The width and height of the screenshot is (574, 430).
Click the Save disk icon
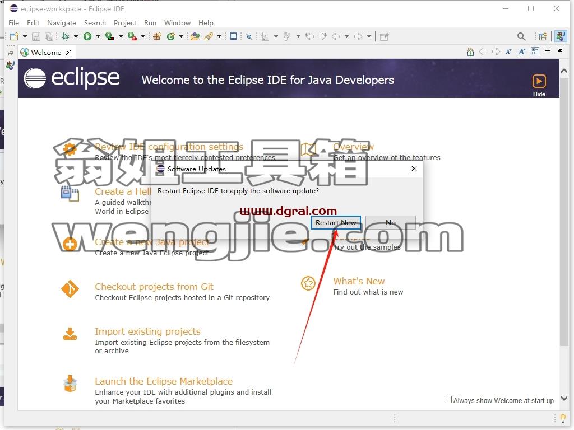[x=36, y=36]
